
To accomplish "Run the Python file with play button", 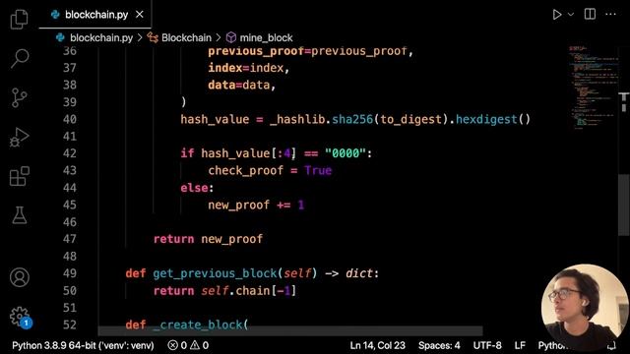I will coord(557,15).
